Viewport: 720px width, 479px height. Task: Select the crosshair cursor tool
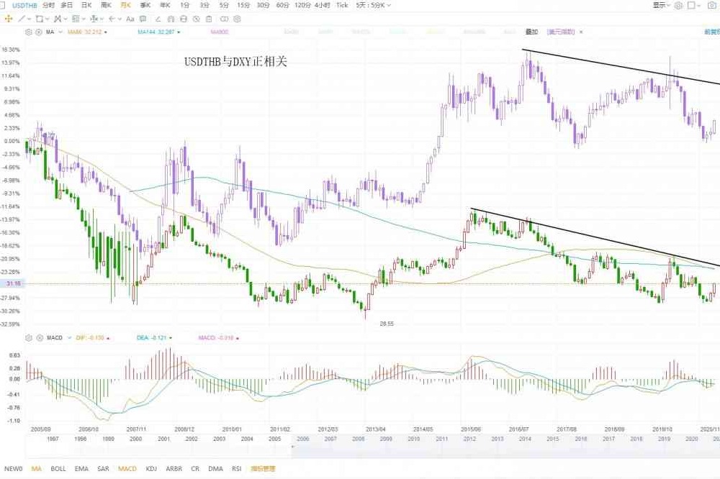pyautogui.click(x=8, y=19)
